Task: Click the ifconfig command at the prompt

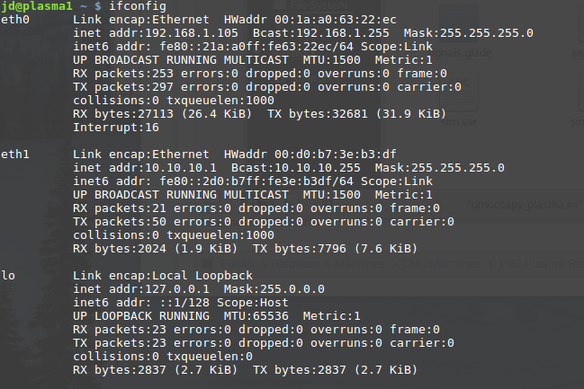Action: pyautogui.click(x=137, y=6)
